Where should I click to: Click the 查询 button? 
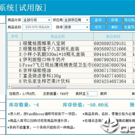(x=98, y=20)
